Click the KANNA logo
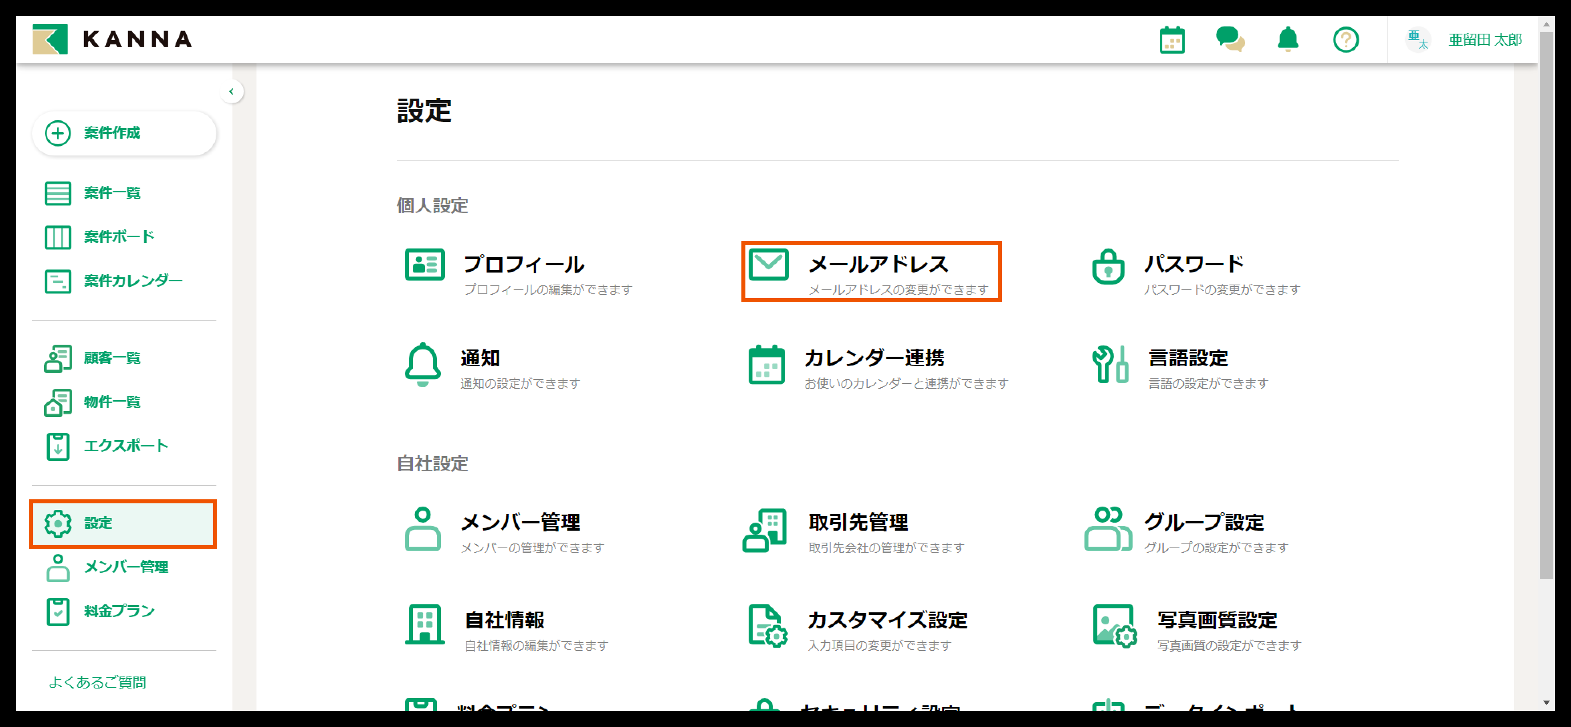The width and height of the screenshot is (1571, 727). pyautogui.click(x=112, y=40)
